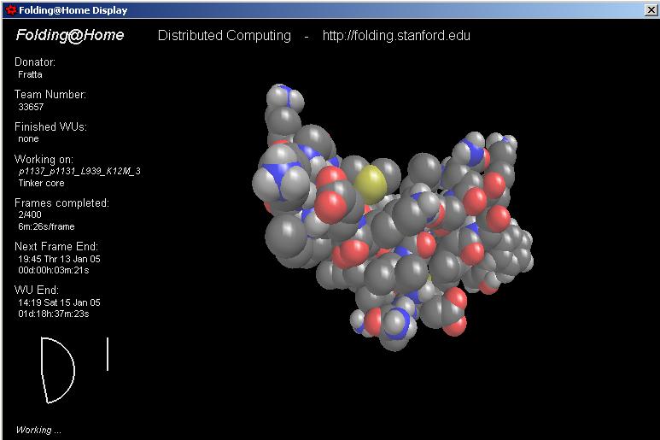
Task: Click the Working on: label
Action: pyautogui.click(x=44, y=159)
